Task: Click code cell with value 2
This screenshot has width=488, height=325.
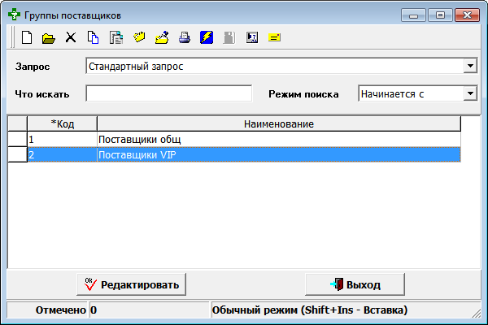Action: (x=63, y=154)
